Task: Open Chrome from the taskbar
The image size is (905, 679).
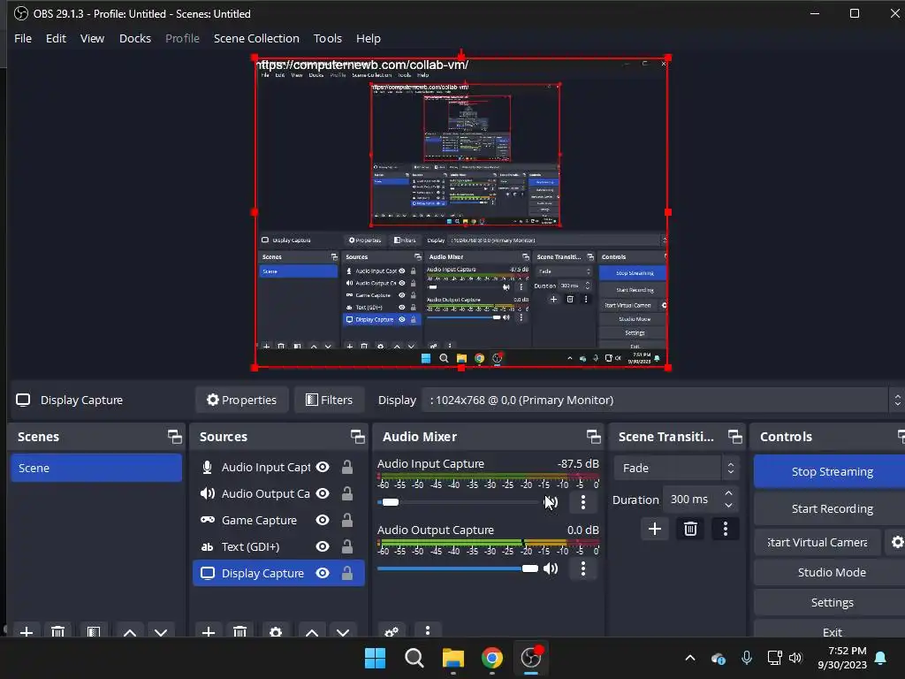Action: (491, 658)
